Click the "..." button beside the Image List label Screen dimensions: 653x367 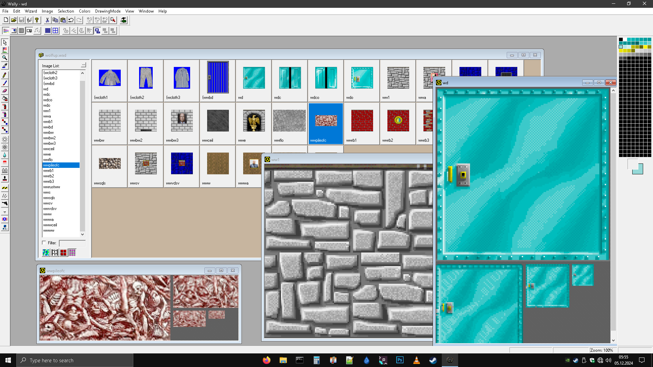coord(83,65)
